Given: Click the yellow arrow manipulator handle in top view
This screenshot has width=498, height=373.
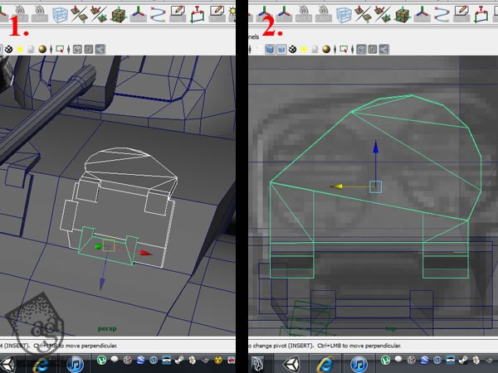Looking at the screenshot, I should click(x=336, y=186).
